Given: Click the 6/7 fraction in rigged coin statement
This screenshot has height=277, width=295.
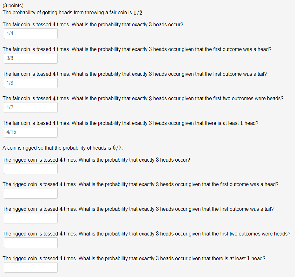Looking at the screenshot, I should (117, 148).
